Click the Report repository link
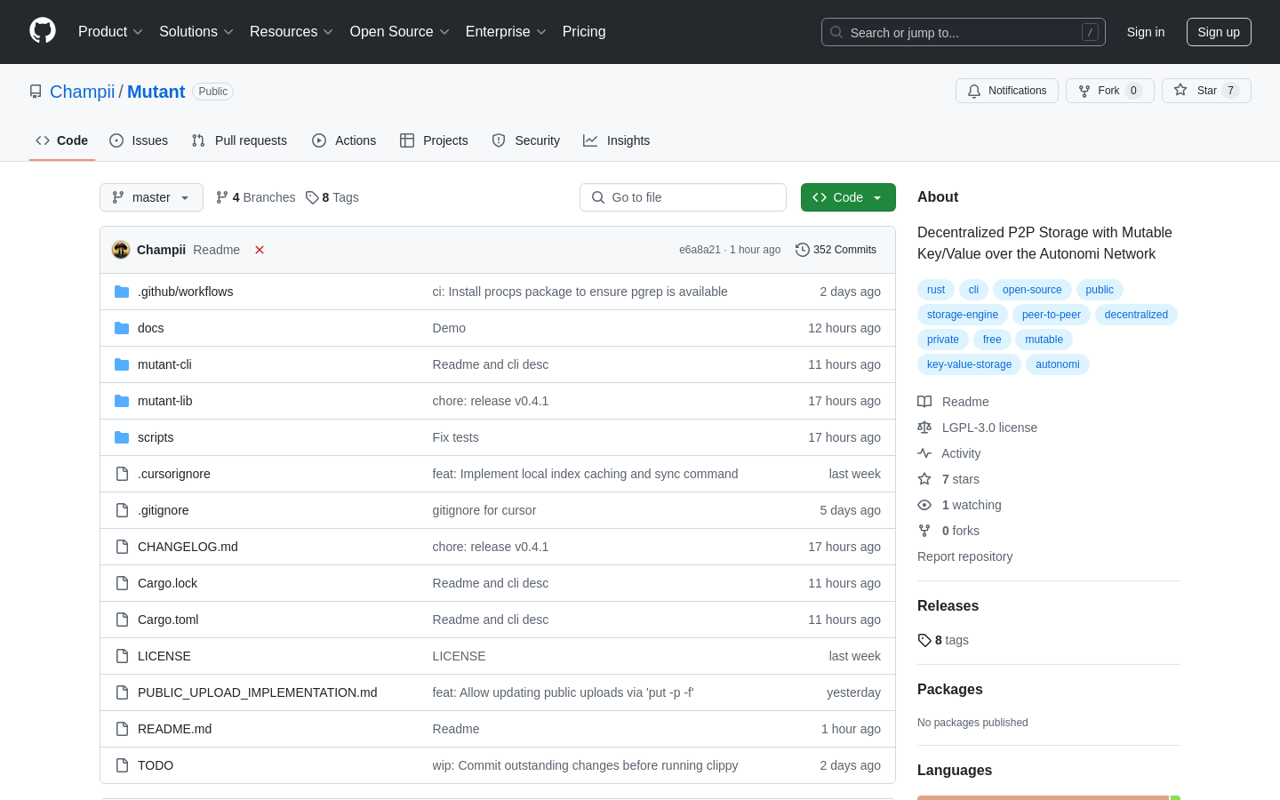This screenshot has height=800, width=1280. click(x=964, y=556)
